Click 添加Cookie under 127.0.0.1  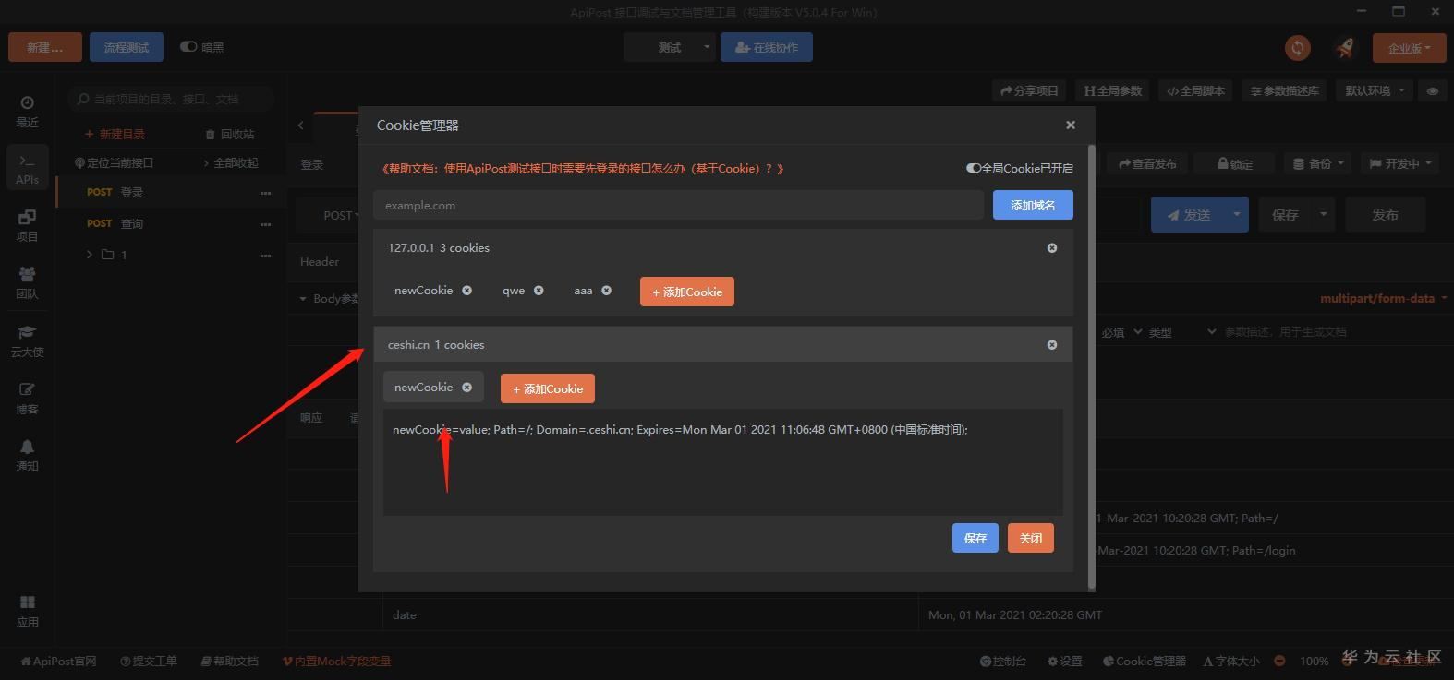[687, 292]
